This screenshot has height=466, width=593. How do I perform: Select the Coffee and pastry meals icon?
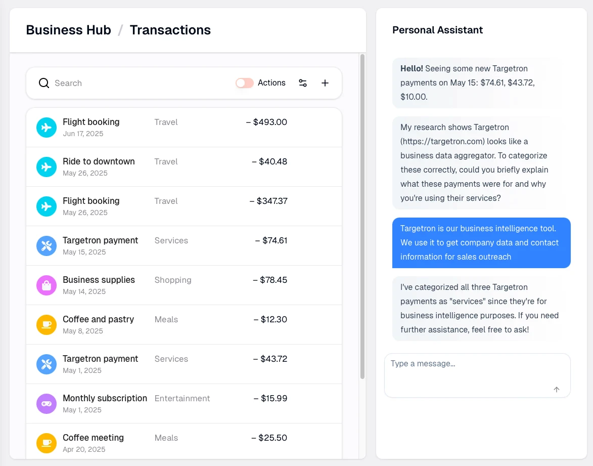pyautogui.click(x=46, y=325)
